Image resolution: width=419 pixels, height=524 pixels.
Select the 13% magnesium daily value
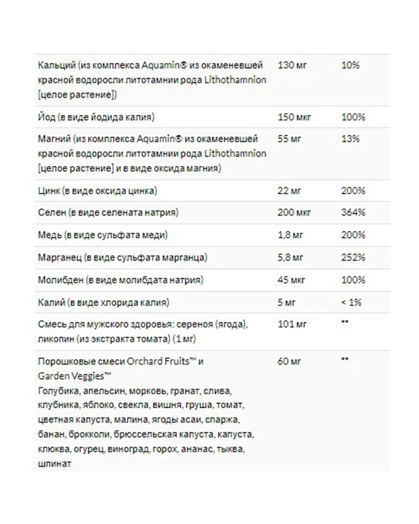tap(350, 139)
